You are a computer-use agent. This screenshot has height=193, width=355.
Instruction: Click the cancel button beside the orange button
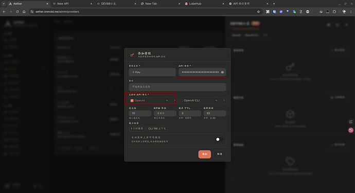tap(220, 154)
